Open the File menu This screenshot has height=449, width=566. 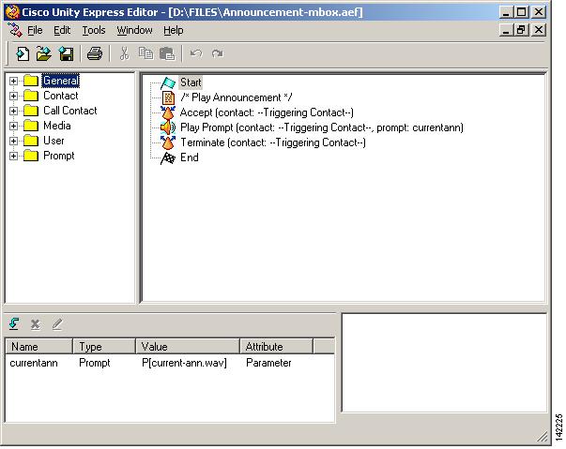coord(35,30)
